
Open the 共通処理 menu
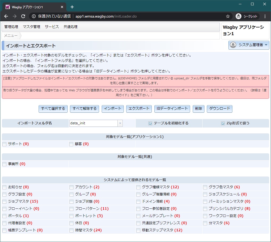(x=71, y=27)
